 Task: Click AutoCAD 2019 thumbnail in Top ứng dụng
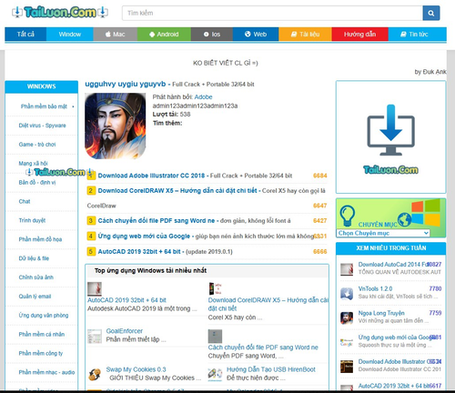pyautogui.click(x=95, y=288)
